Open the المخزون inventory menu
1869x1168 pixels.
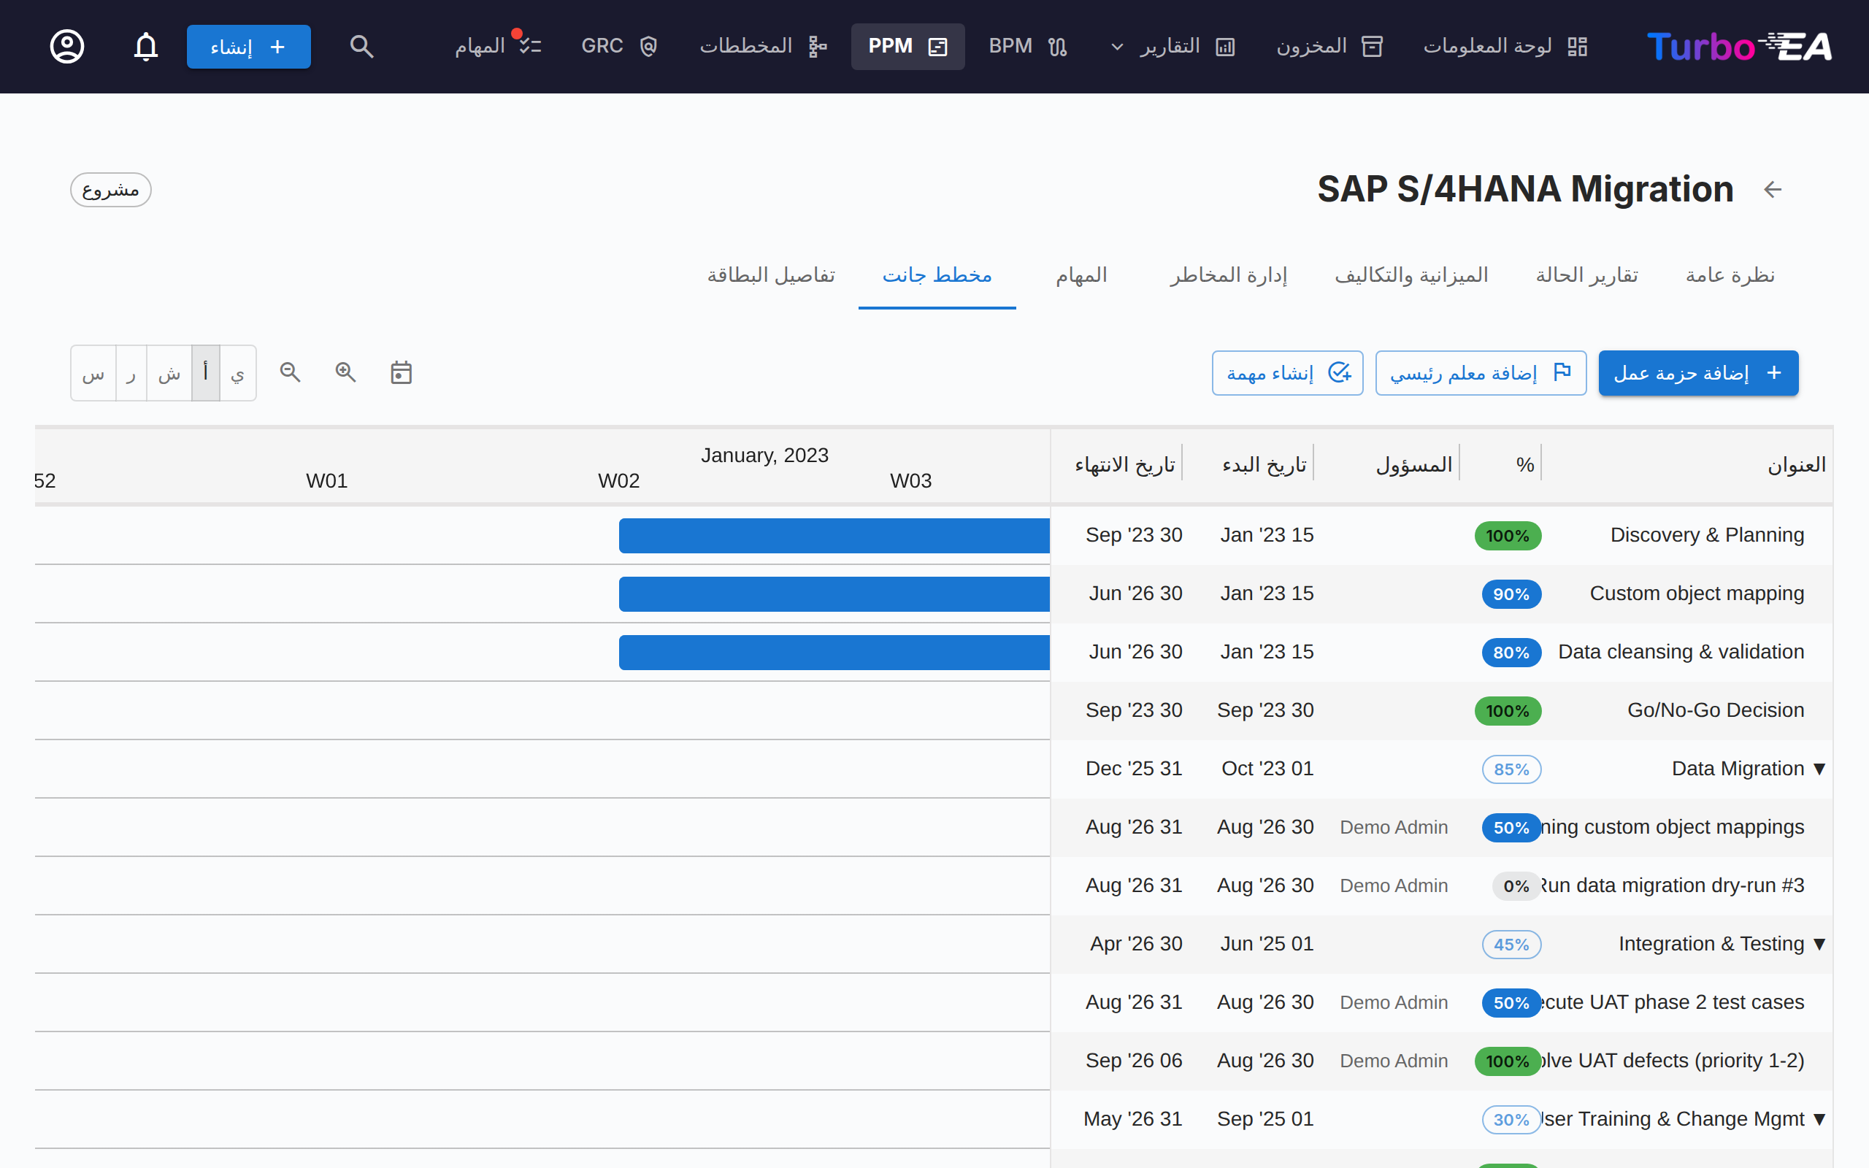coord(1329,46)
